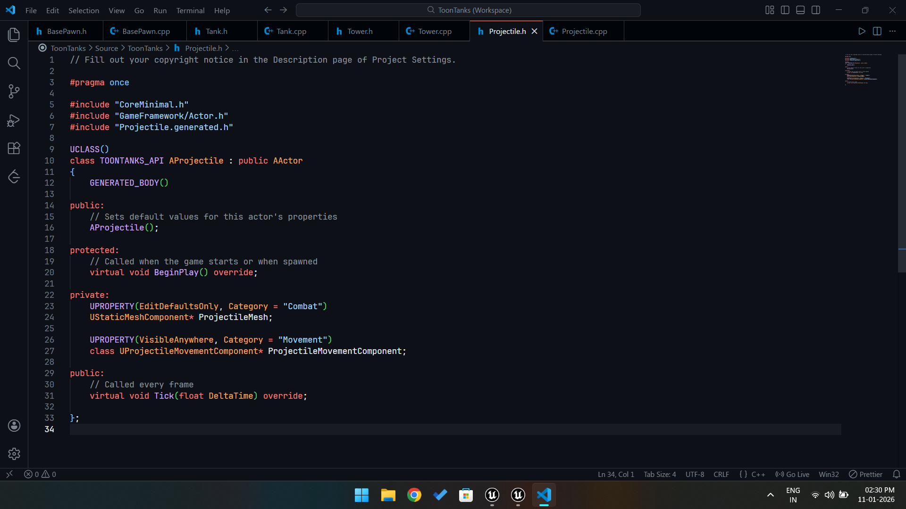The image size is (906, 509).
Task: Open the Extensions view
Action: click(x=14, y=148)
